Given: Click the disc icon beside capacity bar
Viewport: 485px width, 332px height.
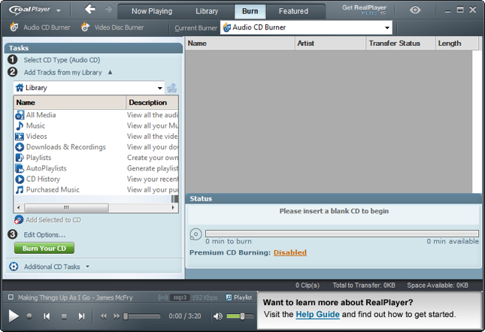Looking at the screenshot, I should 196,234.
